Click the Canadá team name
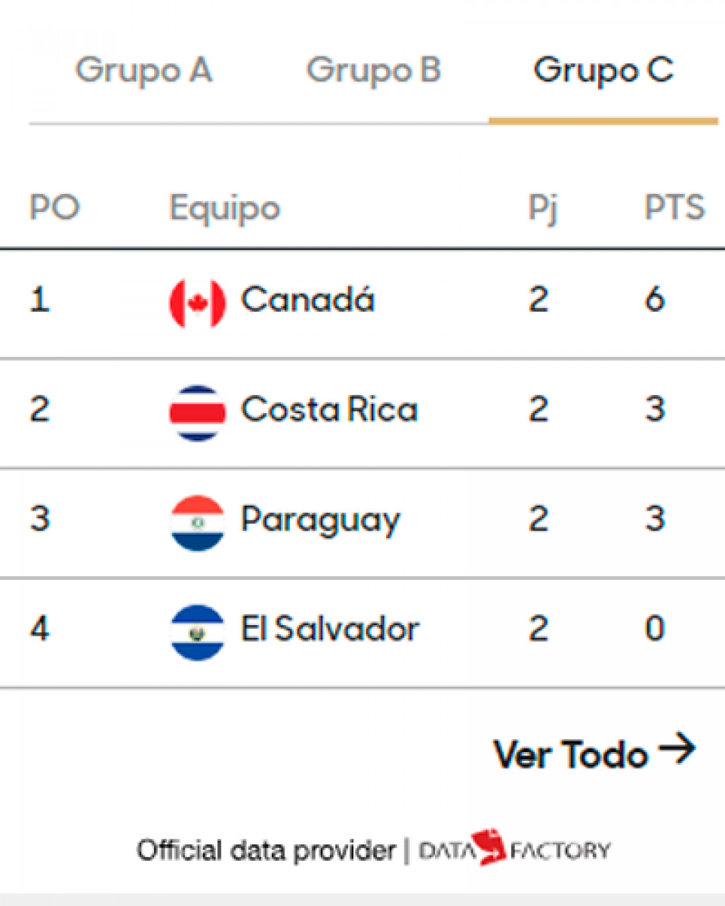 tap(307, 300)
